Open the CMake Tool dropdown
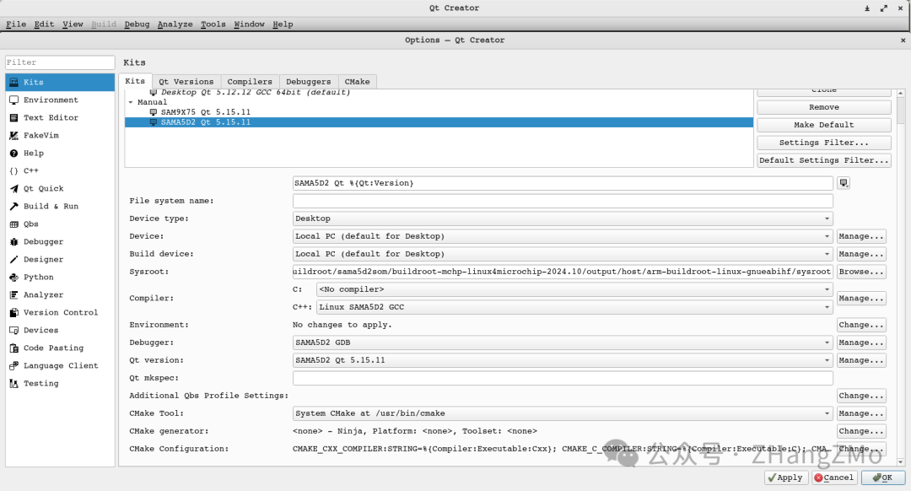 coord(563,413)
